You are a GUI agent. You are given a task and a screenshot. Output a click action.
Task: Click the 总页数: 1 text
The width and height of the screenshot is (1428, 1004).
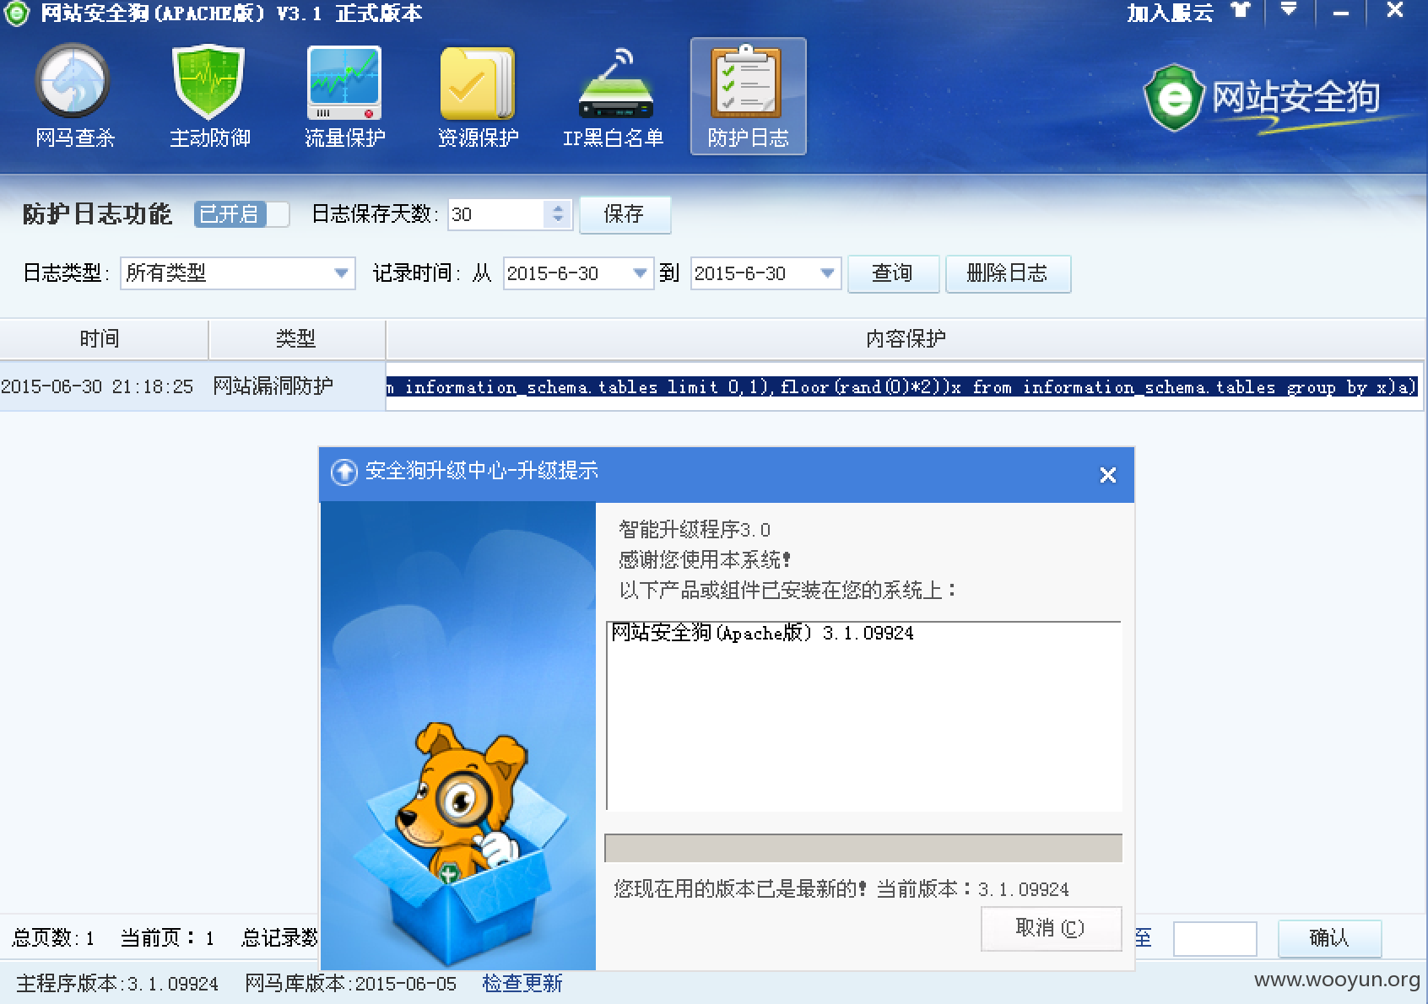tap(53, 938)
